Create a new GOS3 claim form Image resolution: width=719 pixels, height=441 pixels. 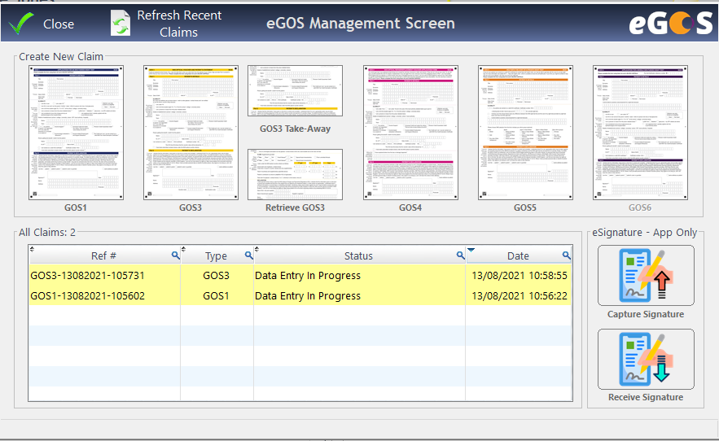pos(191,133)
